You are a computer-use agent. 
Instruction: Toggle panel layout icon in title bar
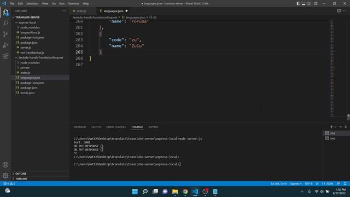point(304,4)
